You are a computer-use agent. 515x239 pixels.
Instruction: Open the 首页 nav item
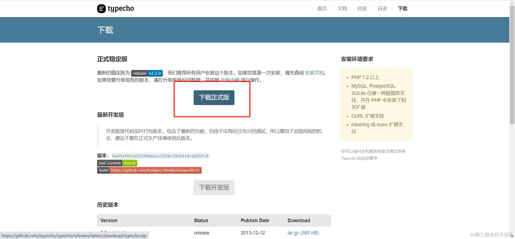click(322, 9)
